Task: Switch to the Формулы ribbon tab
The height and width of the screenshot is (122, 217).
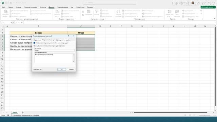Action: coord(43,7)
